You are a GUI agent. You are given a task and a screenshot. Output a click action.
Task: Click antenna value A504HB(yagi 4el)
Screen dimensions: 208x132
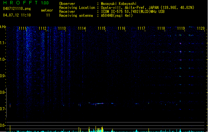pyautogui.click(x=117, y=16)
